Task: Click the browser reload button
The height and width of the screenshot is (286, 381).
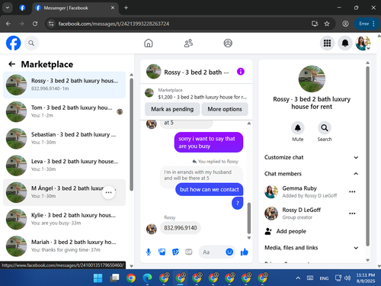Action: 35,24
